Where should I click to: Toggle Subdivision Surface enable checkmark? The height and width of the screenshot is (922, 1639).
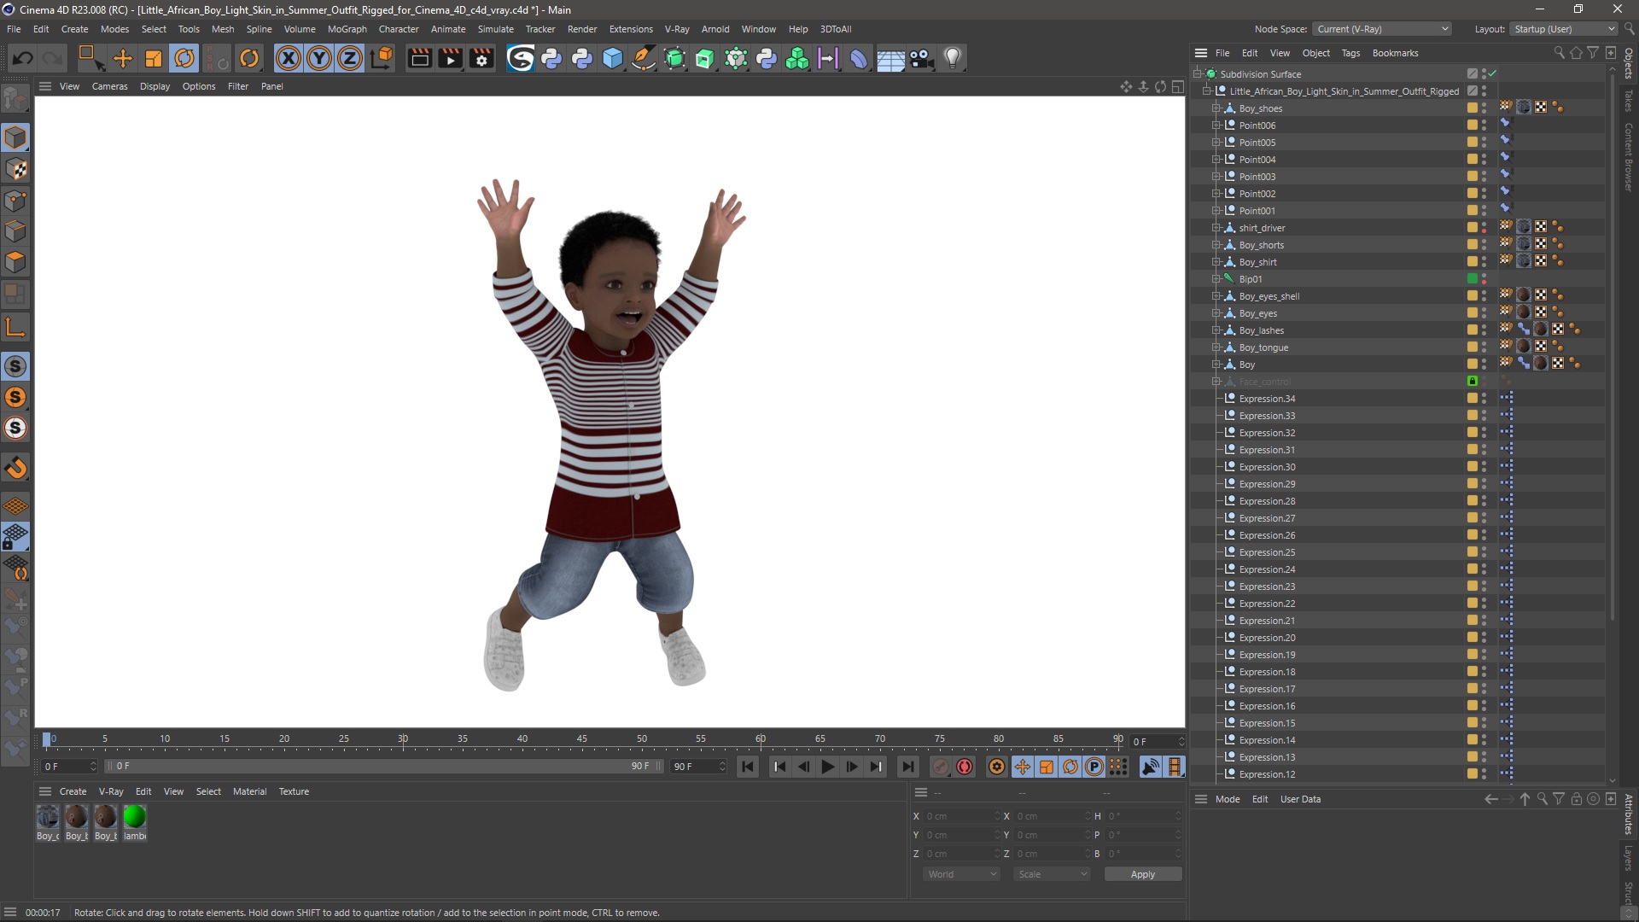(x=1492, y=74)
